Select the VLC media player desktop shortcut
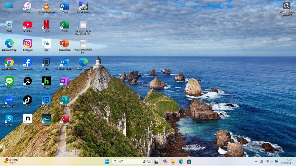The height and width of the screenshot is (166, 296). coord(46,6)
